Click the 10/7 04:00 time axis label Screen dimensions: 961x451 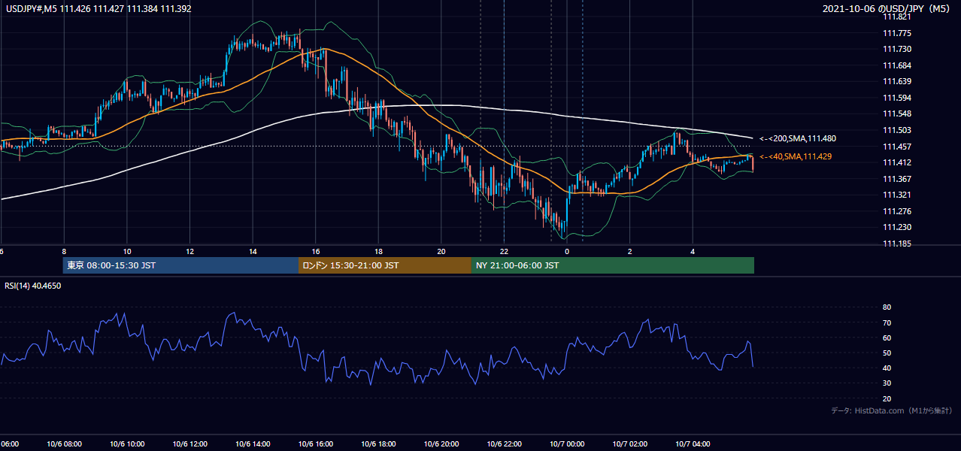(x=693, y=444)
